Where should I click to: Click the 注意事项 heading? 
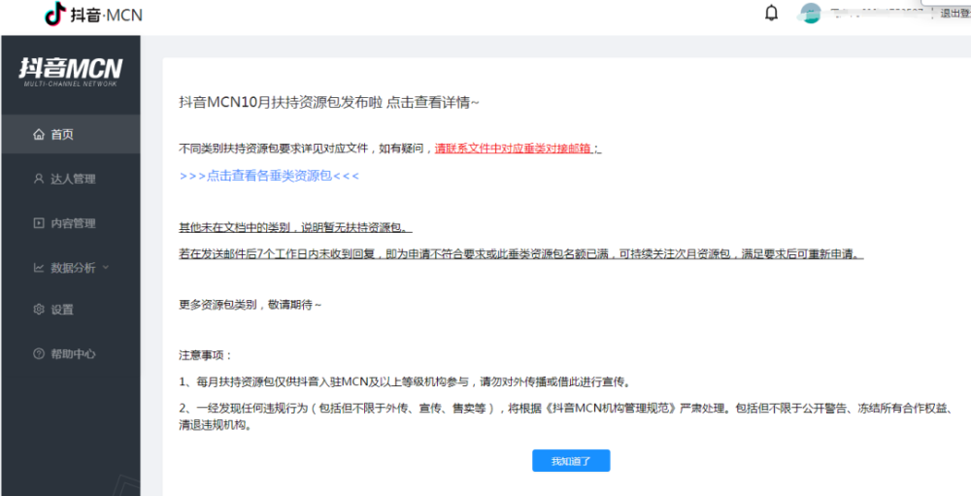point(205,356)
